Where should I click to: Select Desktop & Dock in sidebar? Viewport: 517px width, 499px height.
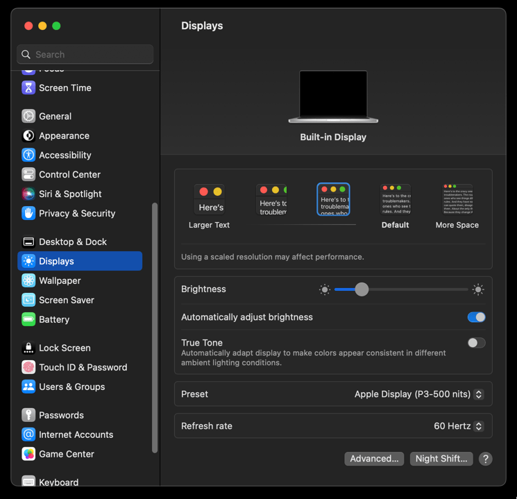(x=73, y=242)
